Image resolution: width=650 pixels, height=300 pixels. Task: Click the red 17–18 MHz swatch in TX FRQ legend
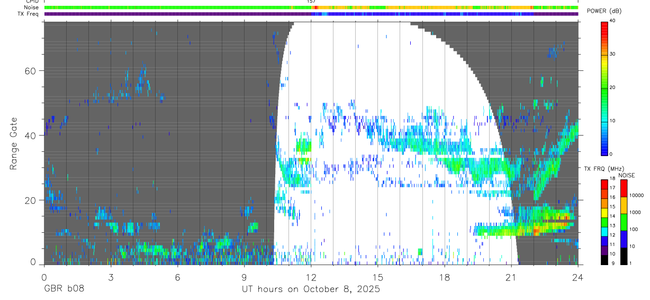(604, 184)
